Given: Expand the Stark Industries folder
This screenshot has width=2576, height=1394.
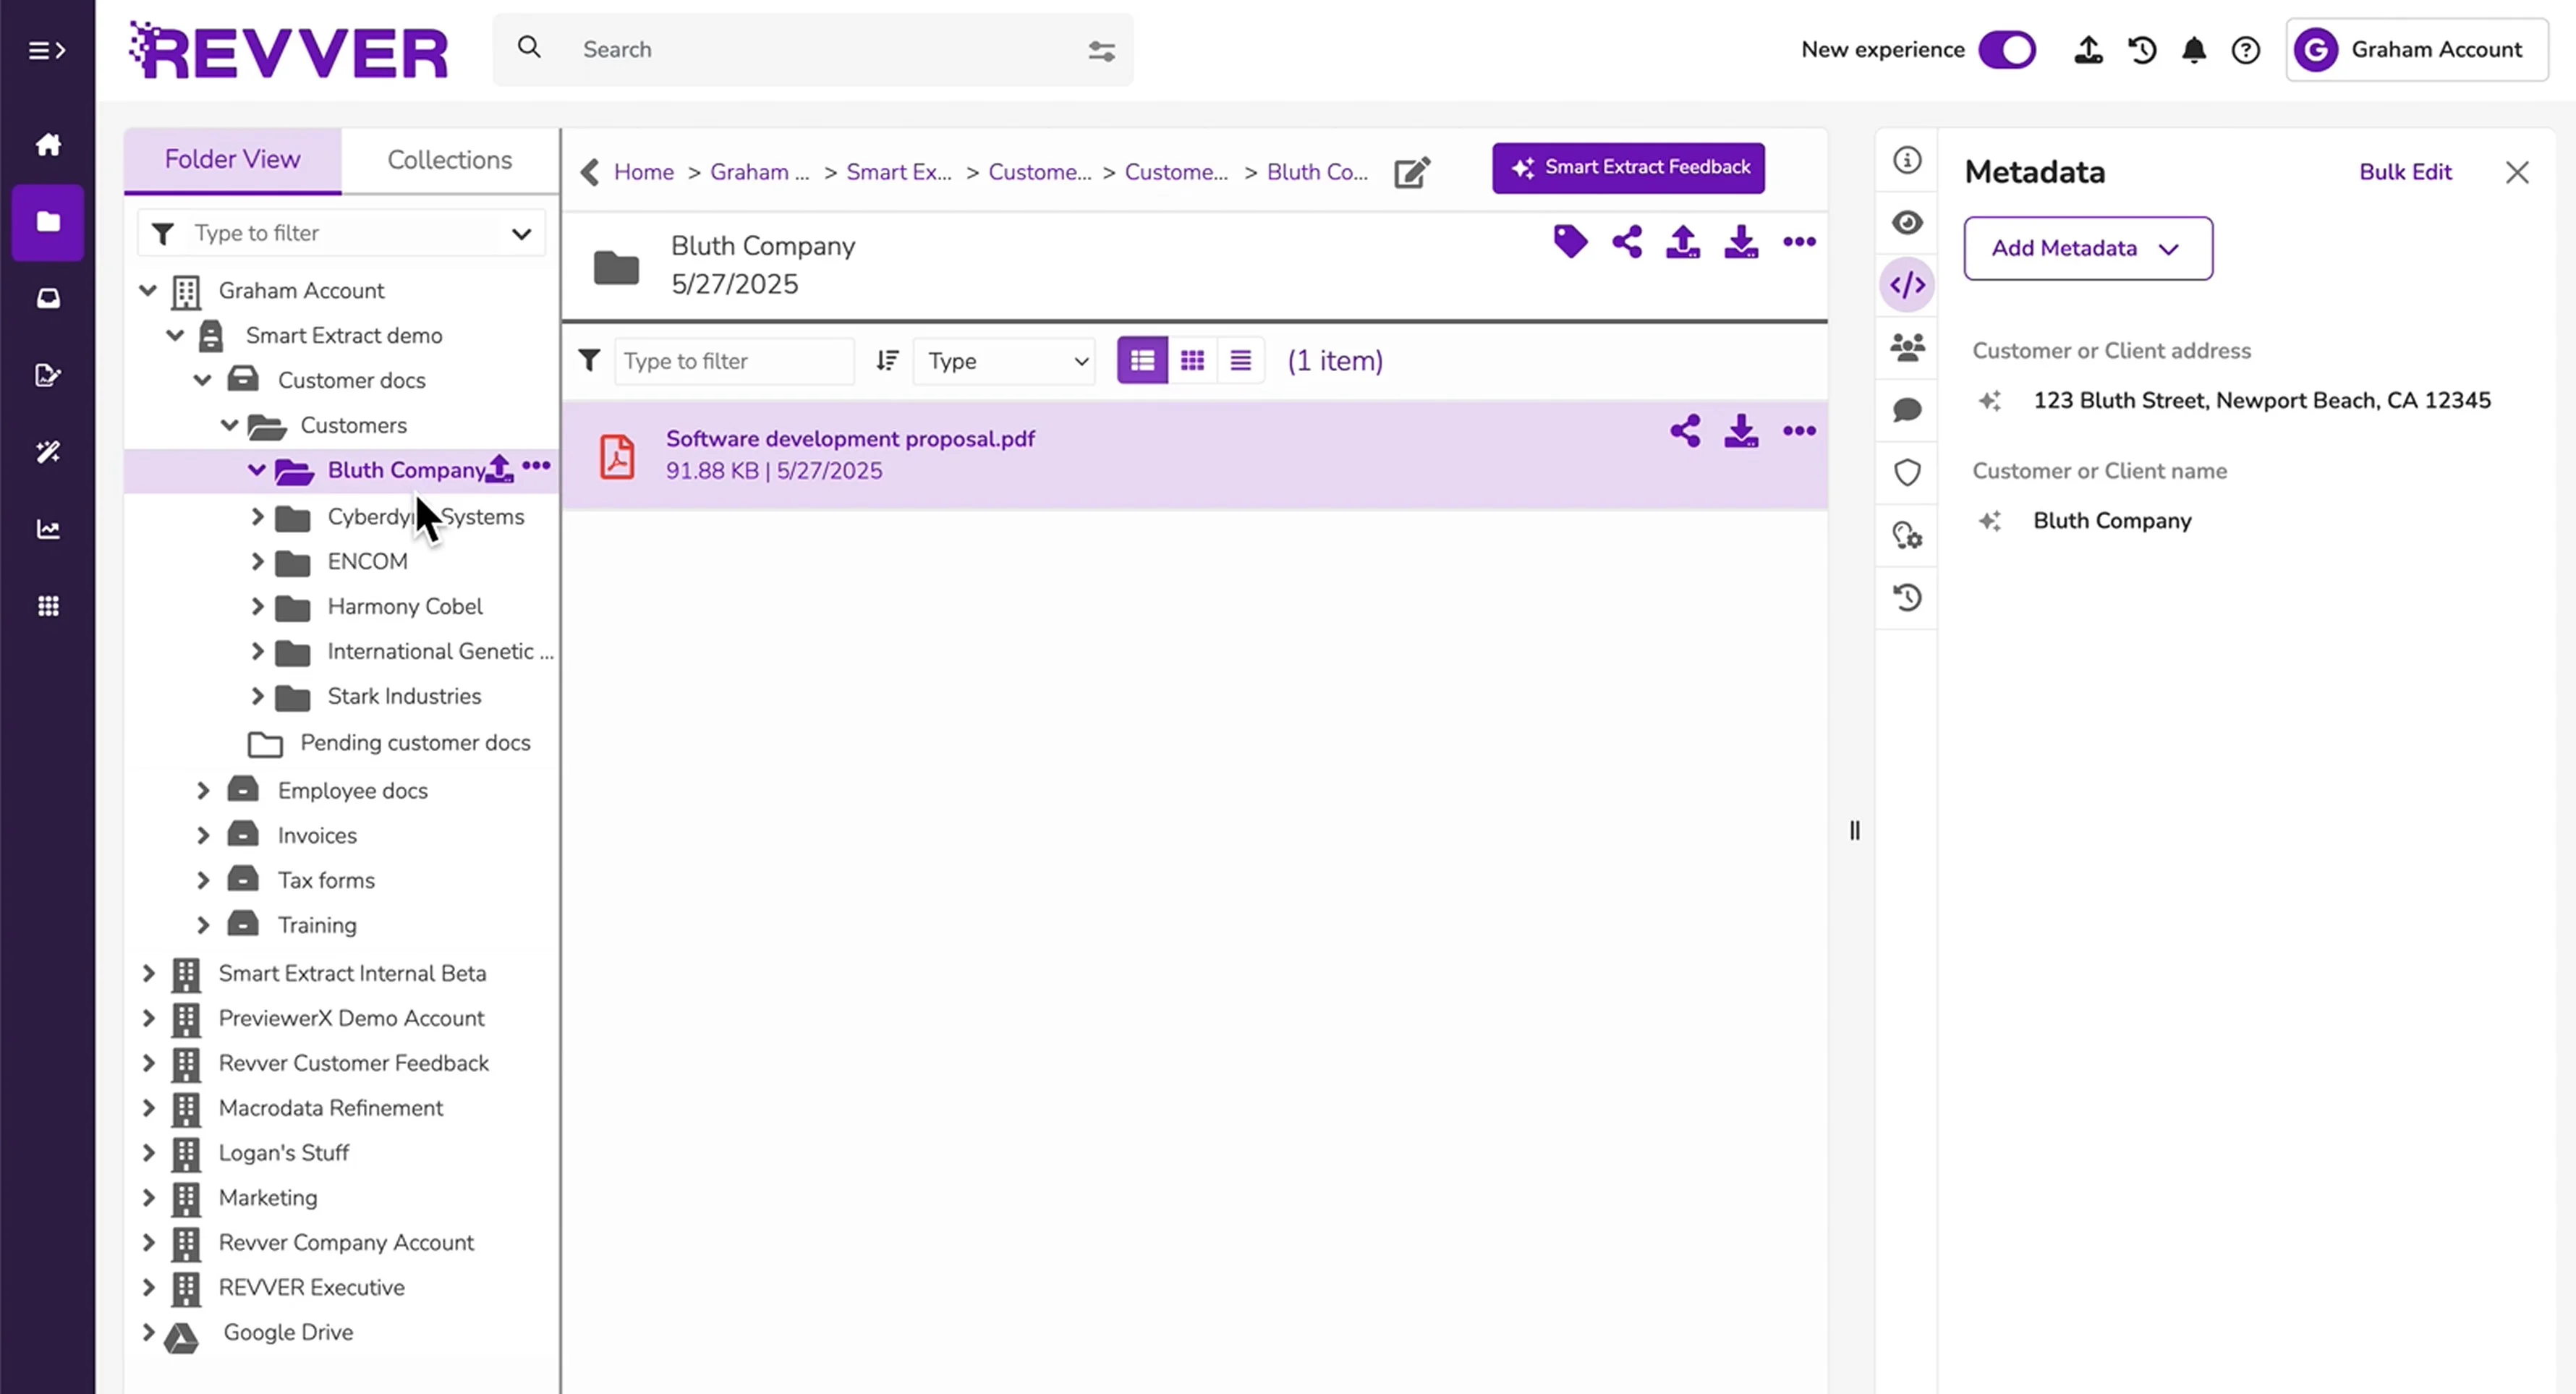Looking at the screenshot, I should (257, 696).
